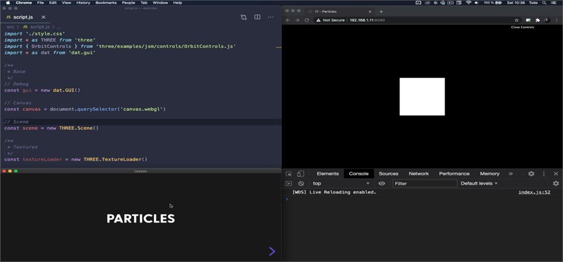Viewport: 563px width, 262px height.
Task: Toggle the DevTools device toolbar
Action: pos(301,174)
